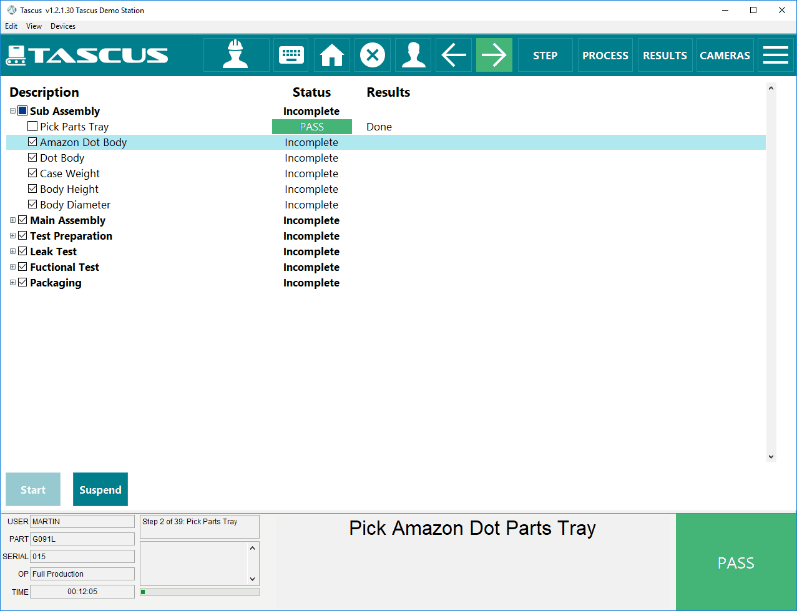797x611 pixels.
Task: Click the Tascus app icon in title bar
Action: (x=11, y=10)
